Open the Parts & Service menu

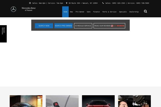coord(109,12)
